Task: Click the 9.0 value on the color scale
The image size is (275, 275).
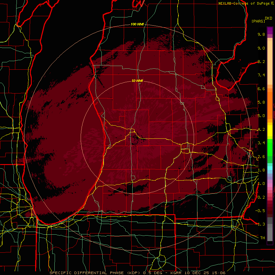Action: pyautogui.click(x=261, y=48)
